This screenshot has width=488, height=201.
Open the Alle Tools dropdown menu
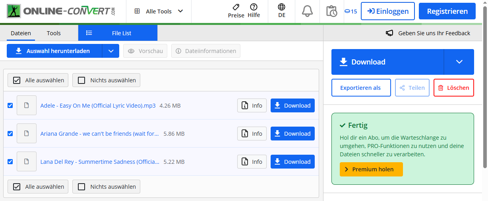[x=159, y=11]
